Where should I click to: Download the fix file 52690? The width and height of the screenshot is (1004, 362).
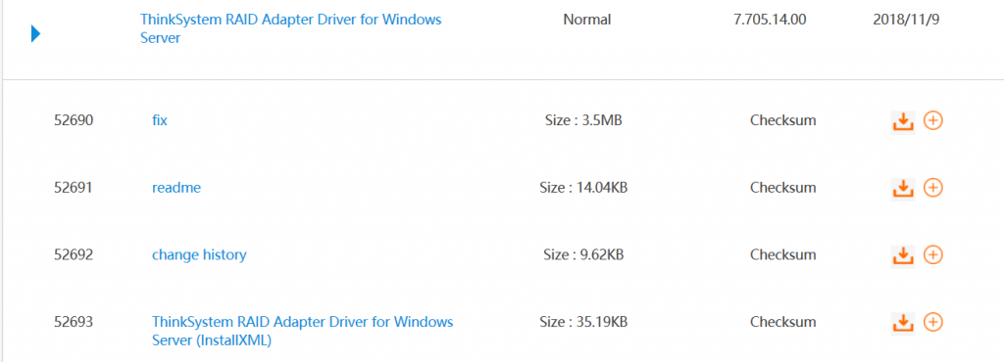tap(902, 121)
